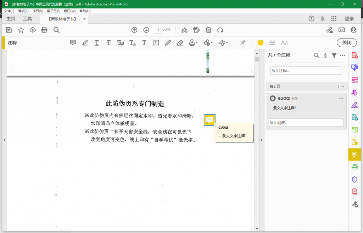Pick the pencil drawing tool
The width and height of the screenshot is (363, 233).
(168, 43)
